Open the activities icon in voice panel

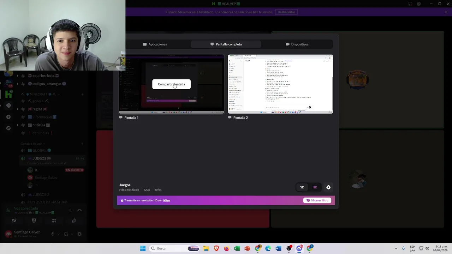point(54,220)
